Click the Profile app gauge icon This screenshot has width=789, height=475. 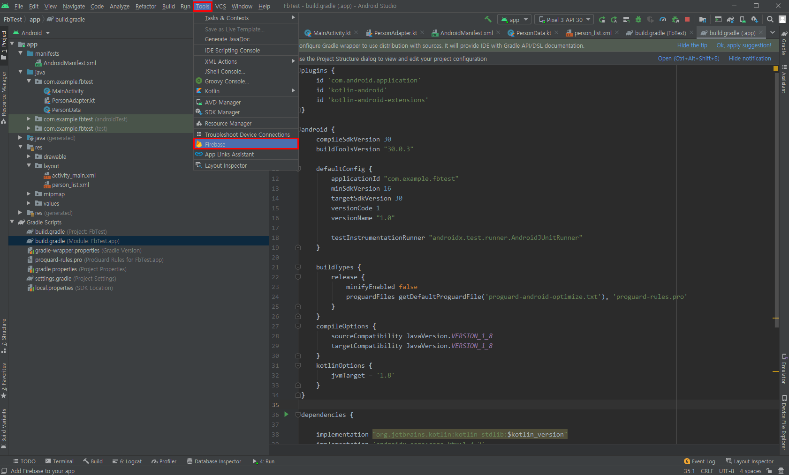click(663, 19)
